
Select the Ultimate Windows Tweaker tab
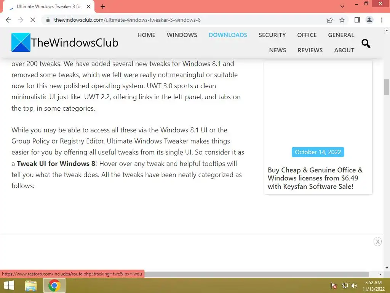(x=49, y=6)
